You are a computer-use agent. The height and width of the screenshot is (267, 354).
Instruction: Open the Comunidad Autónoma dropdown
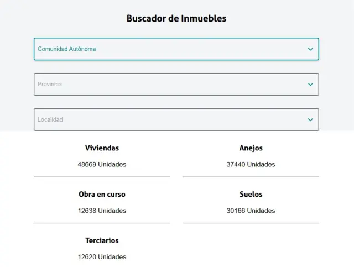tap(176, 49)
